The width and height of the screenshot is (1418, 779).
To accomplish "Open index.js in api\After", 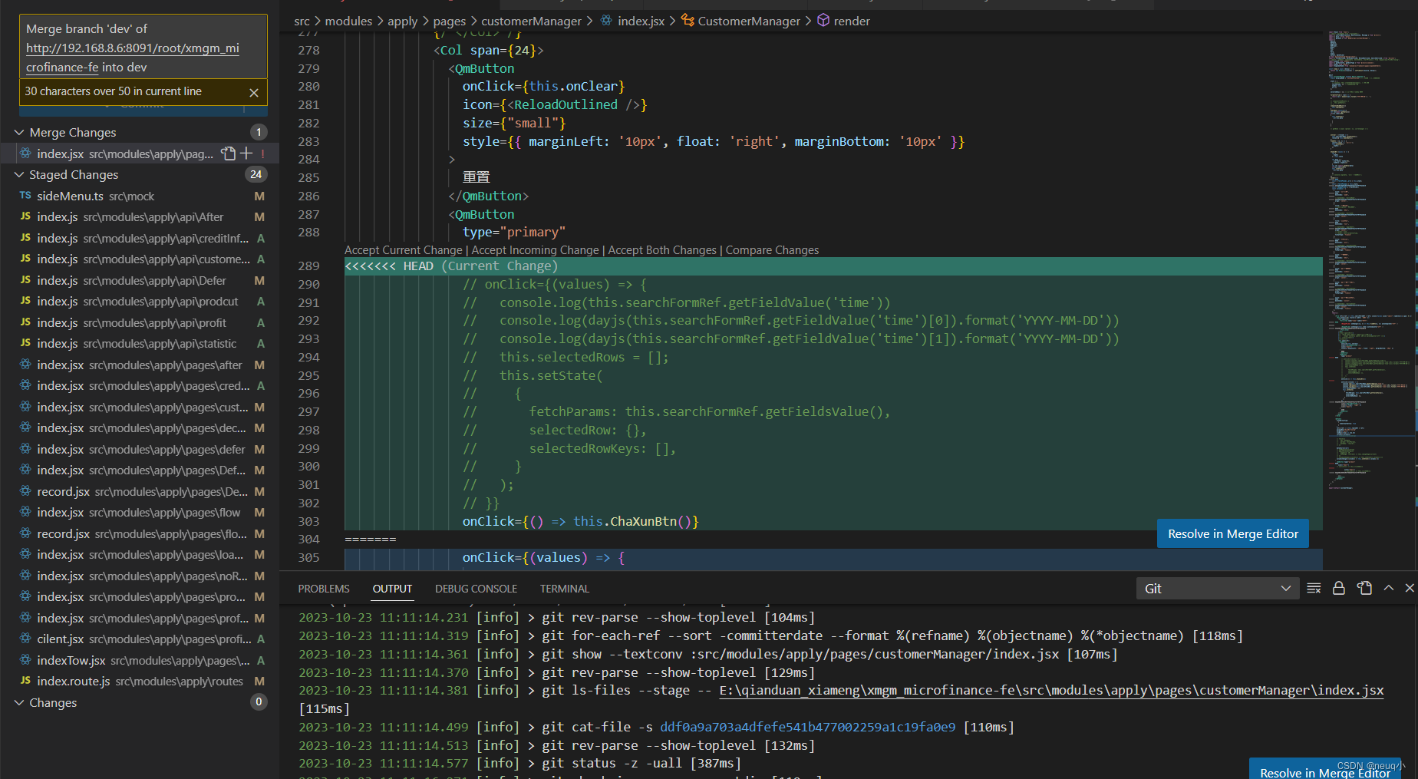I will tap(140, 216).
